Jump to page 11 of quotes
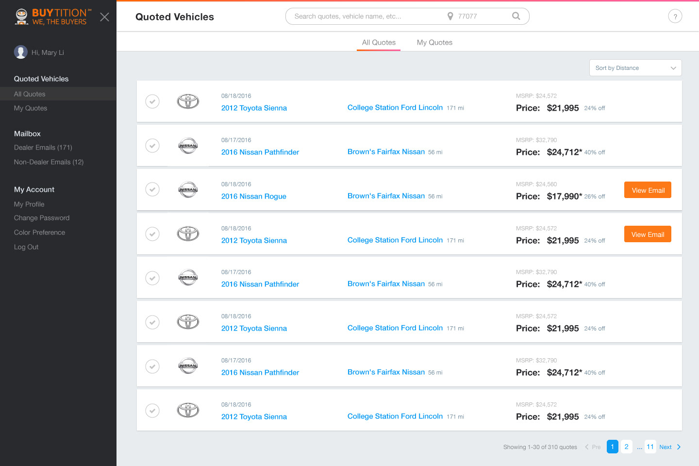Image resolution: width=699 pixels, height=466 pixels. (x=650, y=447)
